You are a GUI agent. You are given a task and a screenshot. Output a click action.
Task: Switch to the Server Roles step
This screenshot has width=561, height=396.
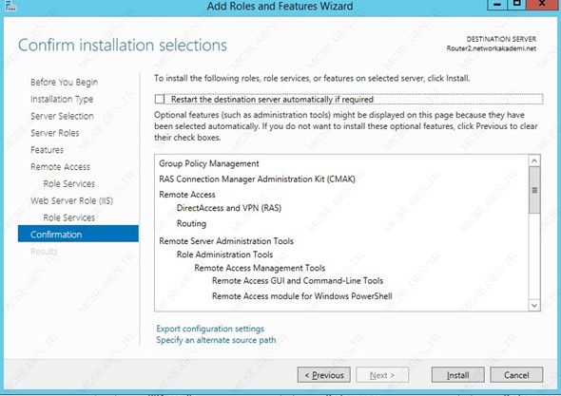[55, 133]
